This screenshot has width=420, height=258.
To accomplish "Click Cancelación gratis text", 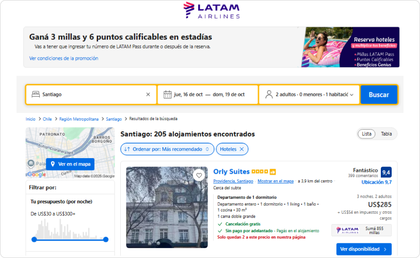I will click(243, 224).
